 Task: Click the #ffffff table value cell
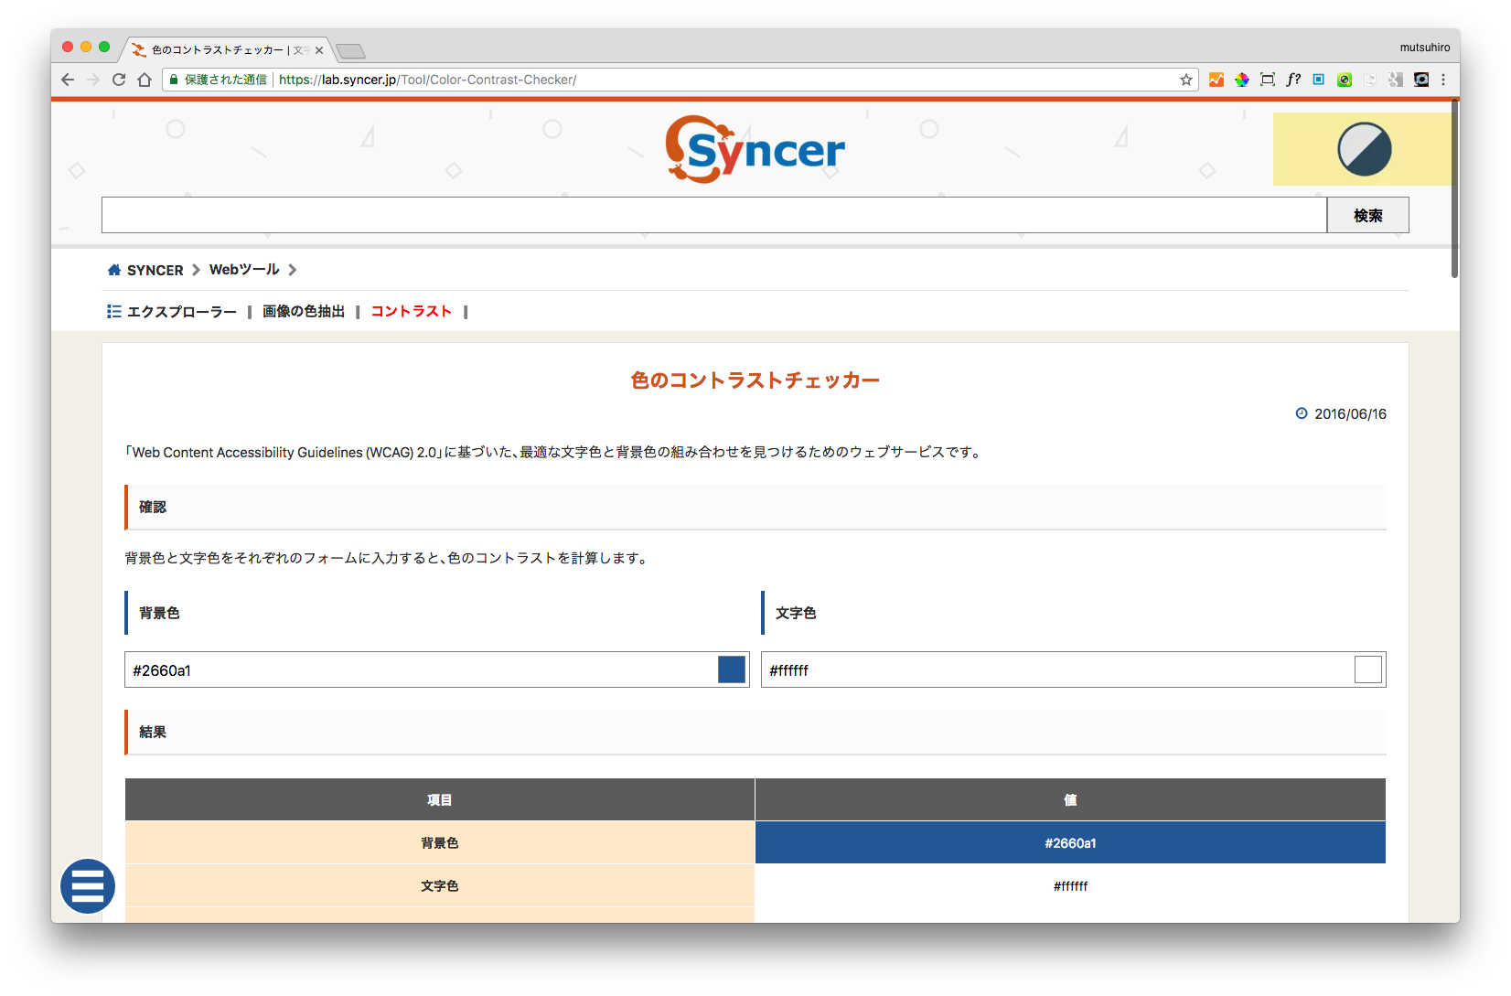[x=1070, y=885]
